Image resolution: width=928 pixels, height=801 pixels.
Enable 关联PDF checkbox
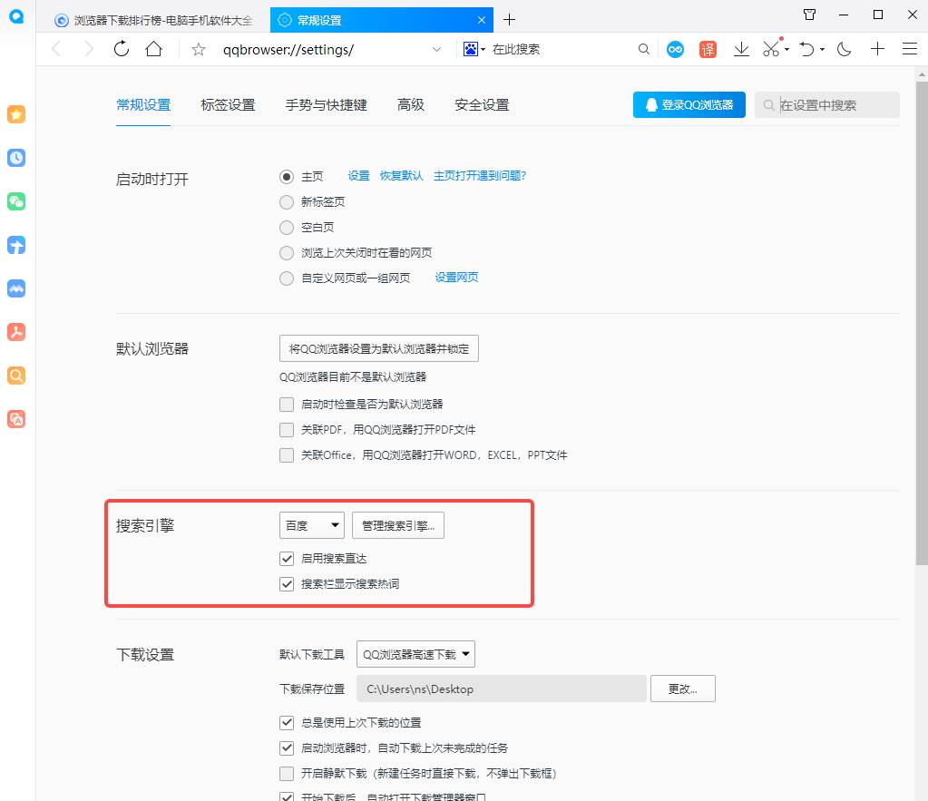(287, 430)
